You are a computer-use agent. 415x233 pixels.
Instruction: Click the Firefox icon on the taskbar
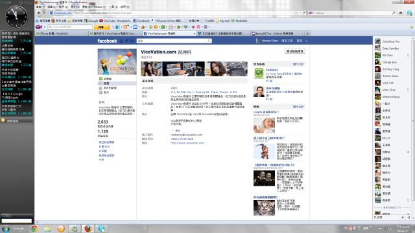coord(88,228)
